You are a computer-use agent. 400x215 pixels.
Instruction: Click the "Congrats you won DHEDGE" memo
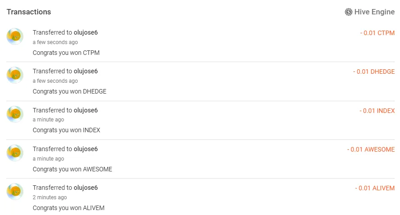pos(69,91)
